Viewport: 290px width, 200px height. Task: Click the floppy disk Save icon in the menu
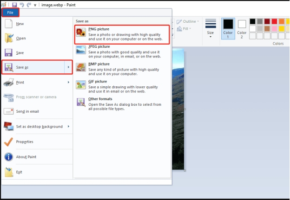tap(8, 52)
